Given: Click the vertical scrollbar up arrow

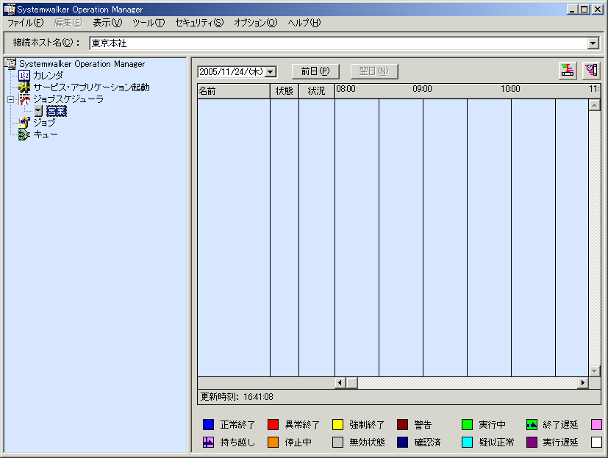Looking at the screenshot, I should pos(595,104).
